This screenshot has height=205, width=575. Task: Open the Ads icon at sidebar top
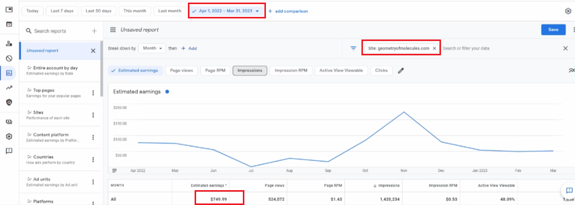pos(9,10)
